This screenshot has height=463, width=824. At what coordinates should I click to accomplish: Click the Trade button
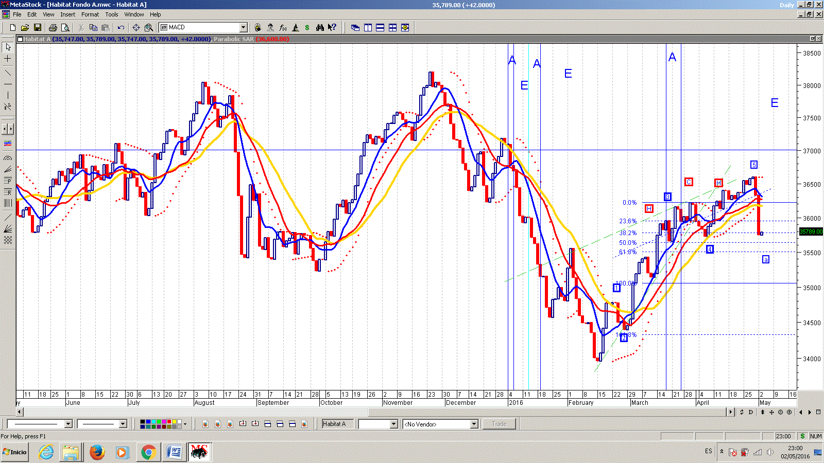(x=499, y=424)
